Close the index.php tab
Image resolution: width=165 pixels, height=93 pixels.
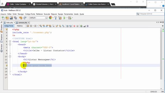pos(14,22)
